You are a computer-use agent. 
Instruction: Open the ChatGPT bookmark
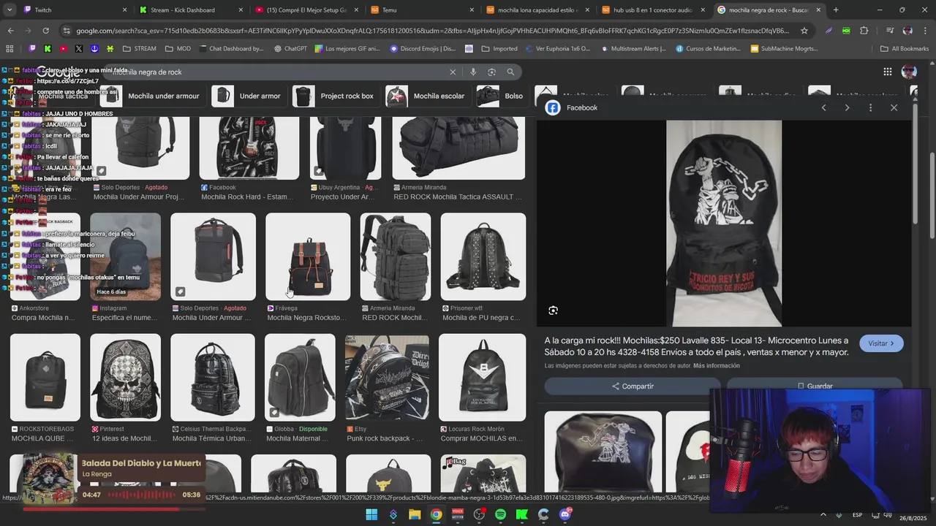click(290, 48)
